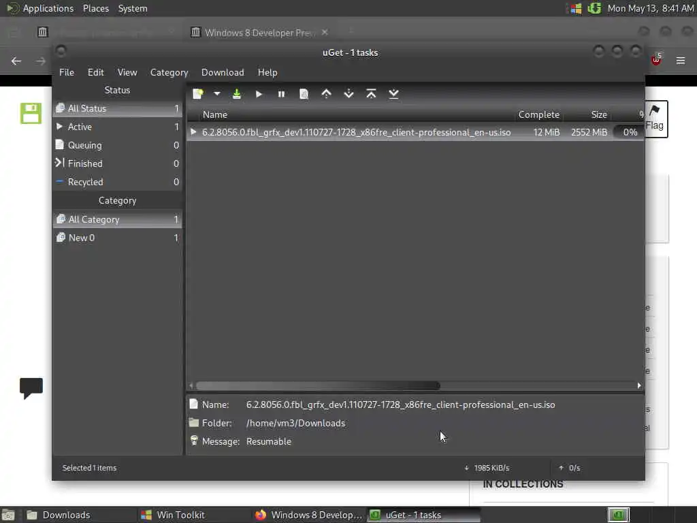Click the Size column header
This screenshot has width=697, height=523.
599,114
